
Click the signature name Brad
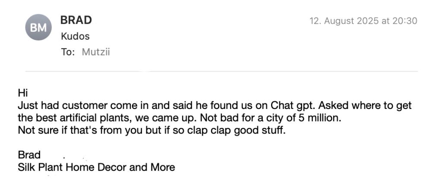tap(29, 155)
